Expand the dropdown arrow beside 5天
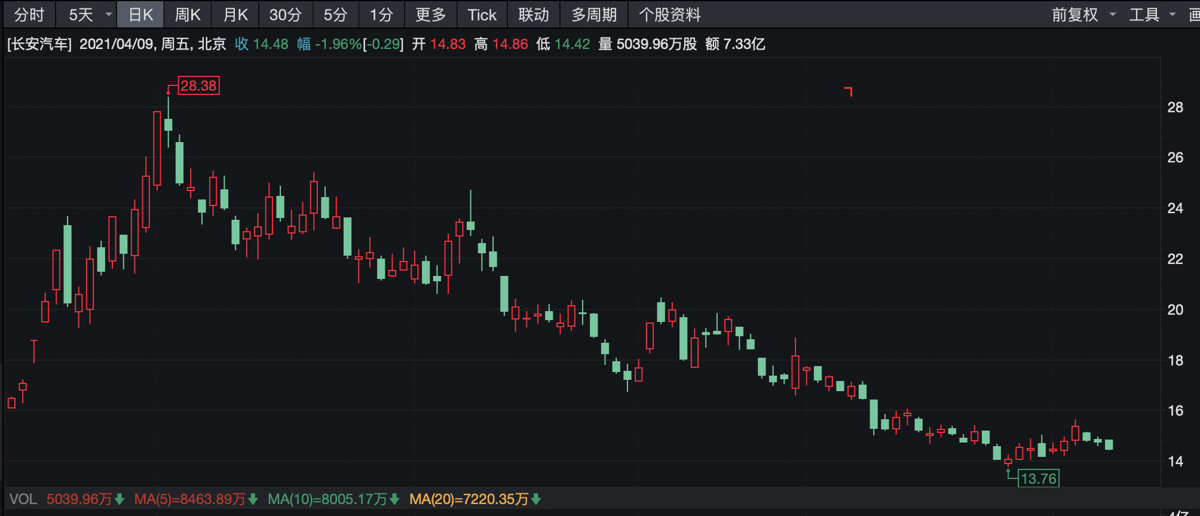Screen dimensions: 1200x516 108,14
